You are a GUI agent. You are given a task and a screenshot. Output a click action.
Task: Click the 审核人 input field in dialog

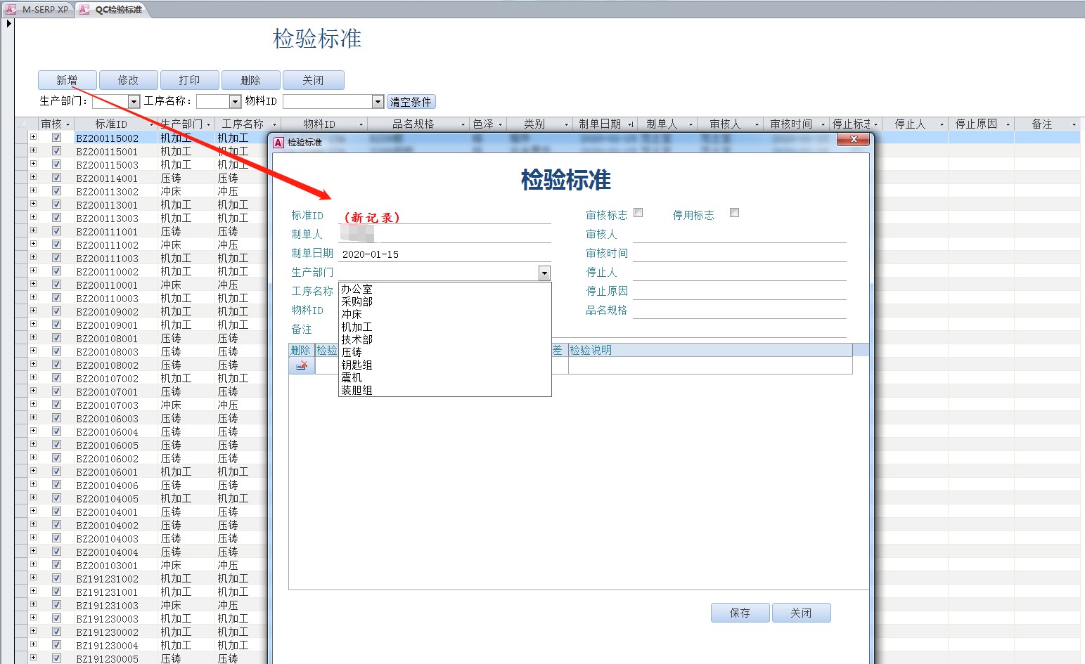(x=739, y=234)
